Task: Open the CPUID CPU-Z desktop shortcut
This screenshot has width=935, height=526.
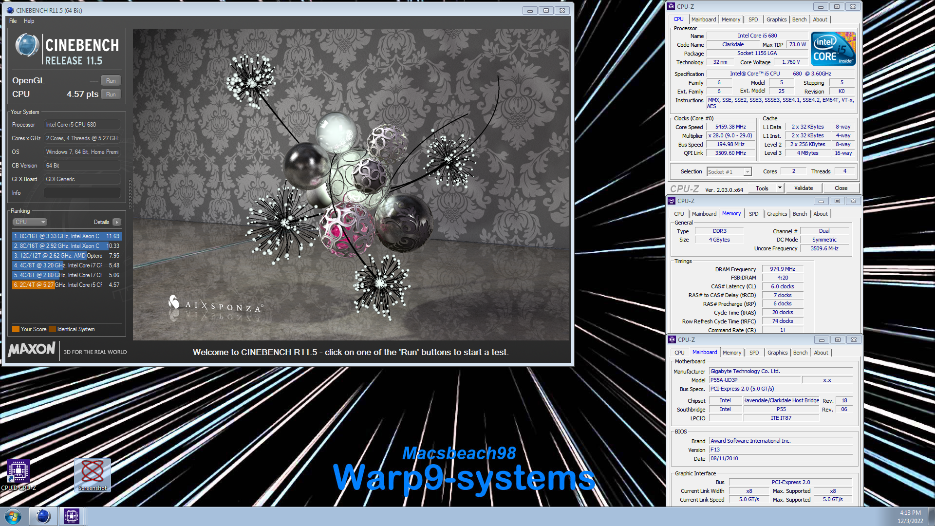Action: pos(19,475)
